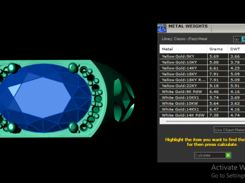The width and height of the screenshot is (245, 183).
Task: Select the Yellow Gold:14KY row
Action: [202, 68]
